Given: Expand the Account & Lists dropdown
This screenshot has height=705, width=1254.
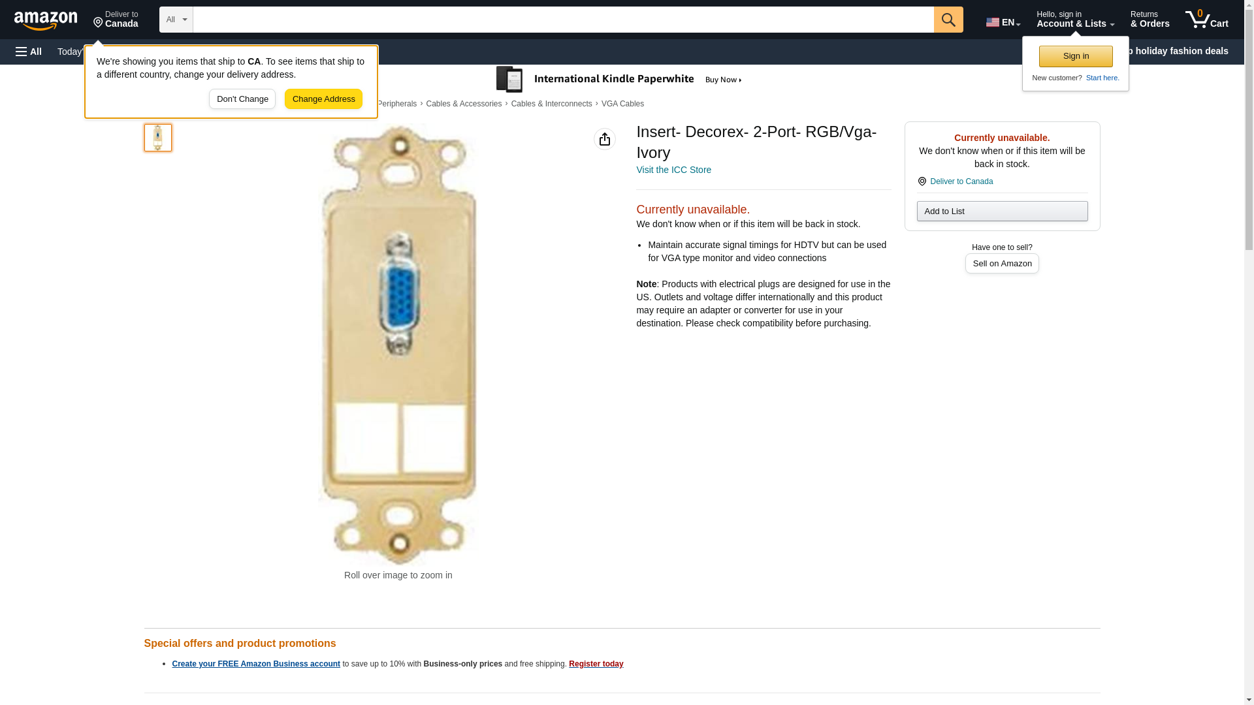Looking at the screenshot, I should [1075, 20].
